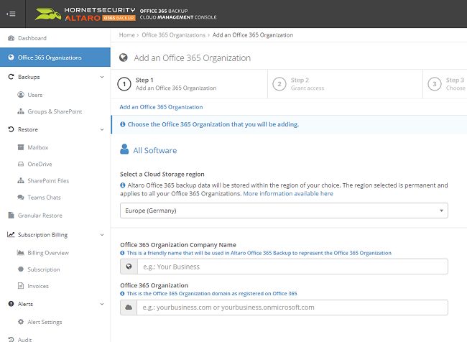The height and width of the screenshot is (342, 467).
Task: Click the info icon beside storage region description
Action: [x=122, y=185]
